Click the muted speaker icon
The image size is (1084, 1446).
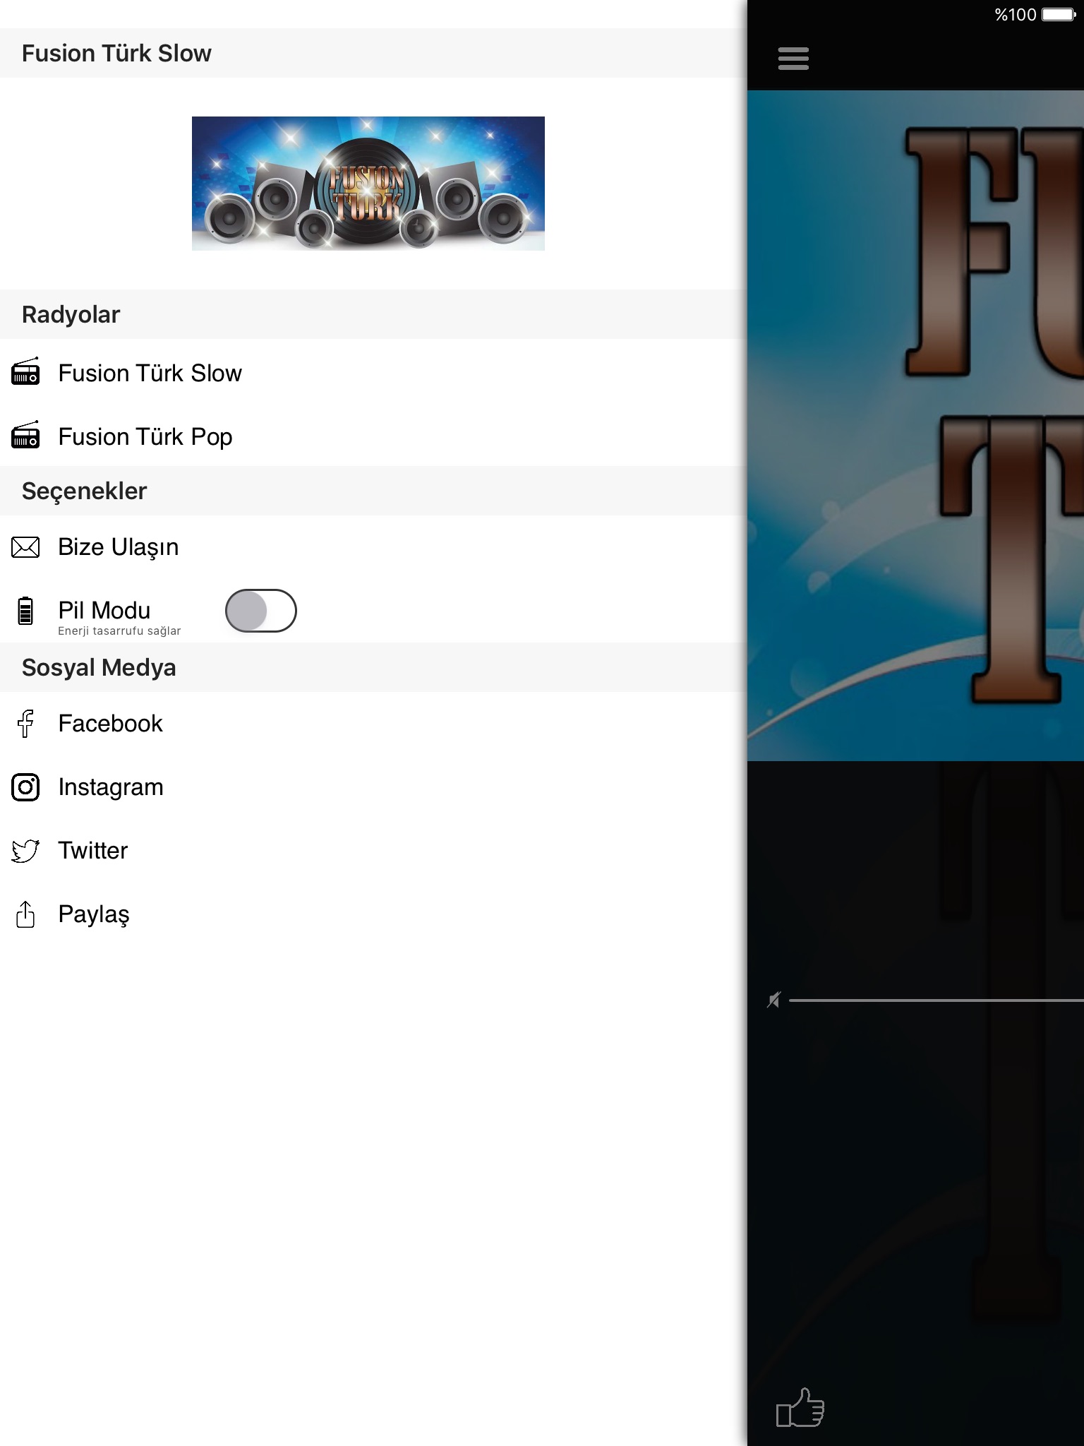click(x=774, y=1000)
